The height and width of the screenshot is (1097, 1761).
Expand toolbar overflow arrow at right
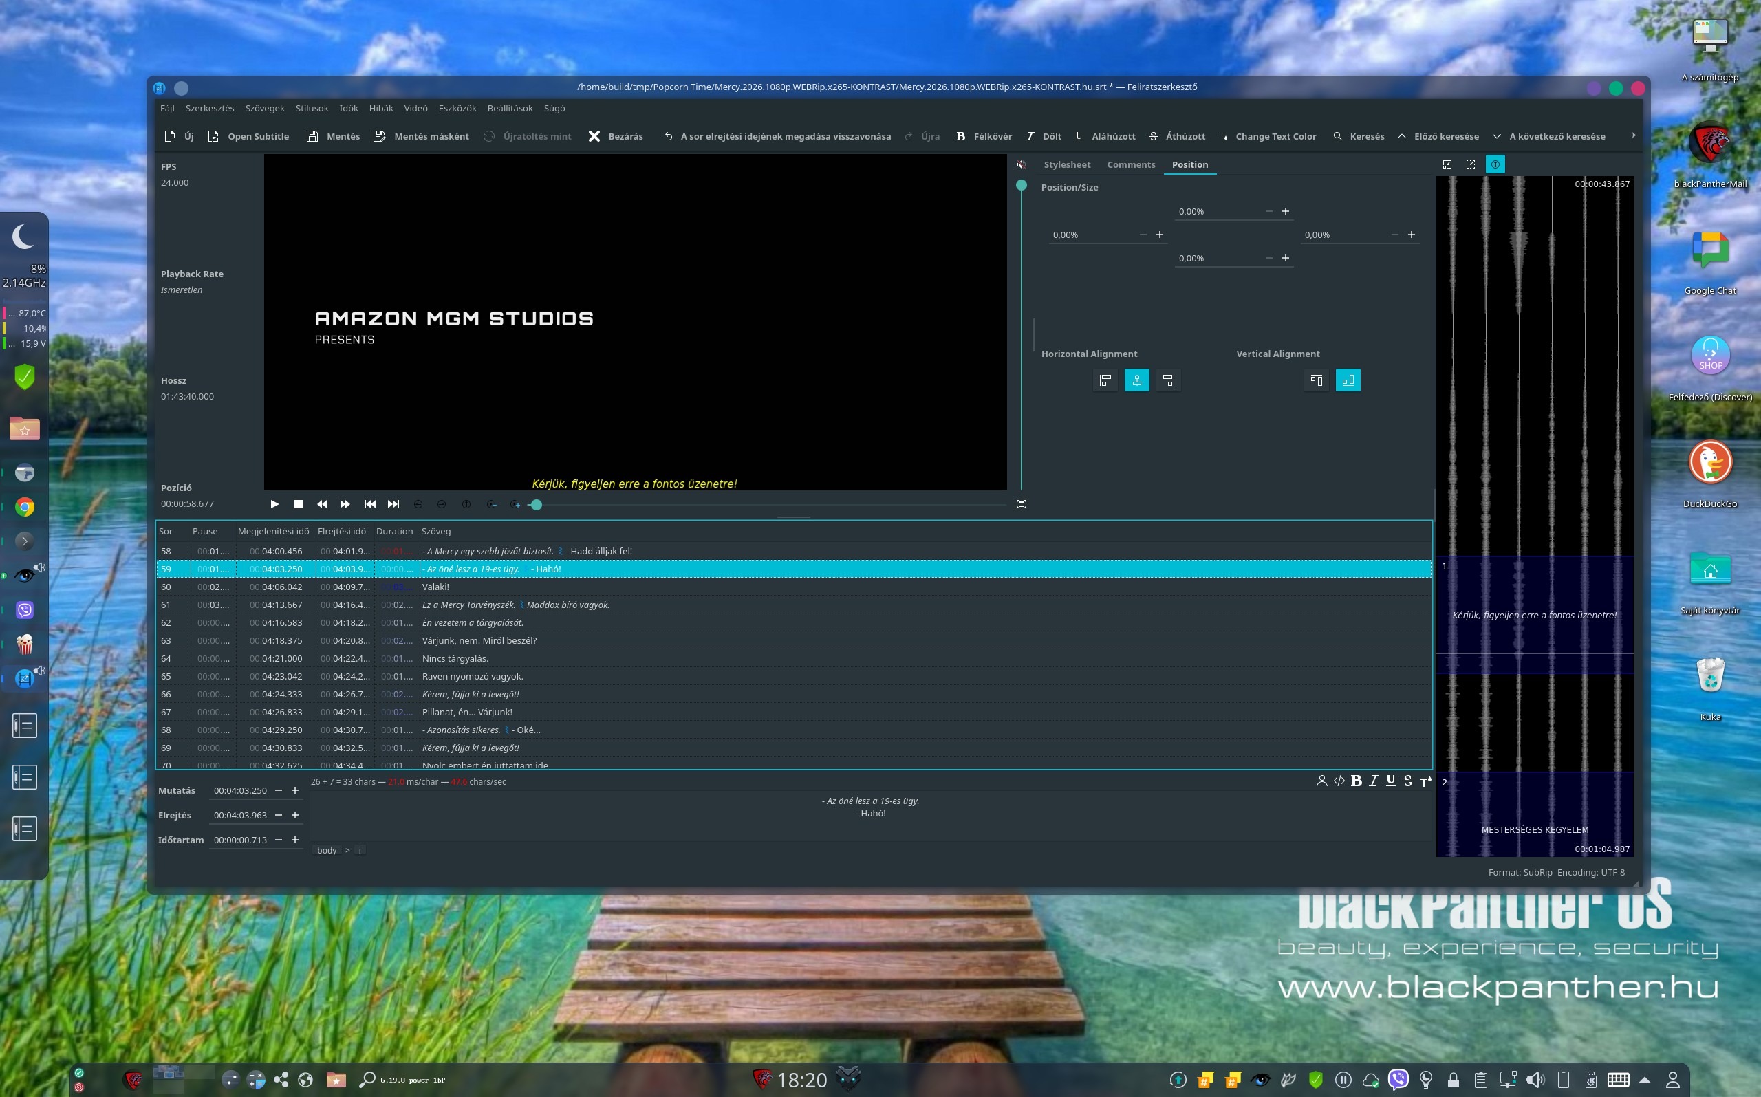pyautogui.click(x=1633, y=135)
